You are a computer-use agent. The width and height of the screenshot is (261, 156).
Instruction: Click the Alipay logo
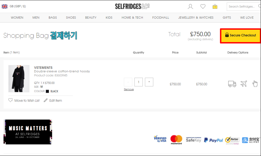click(250, 140)
